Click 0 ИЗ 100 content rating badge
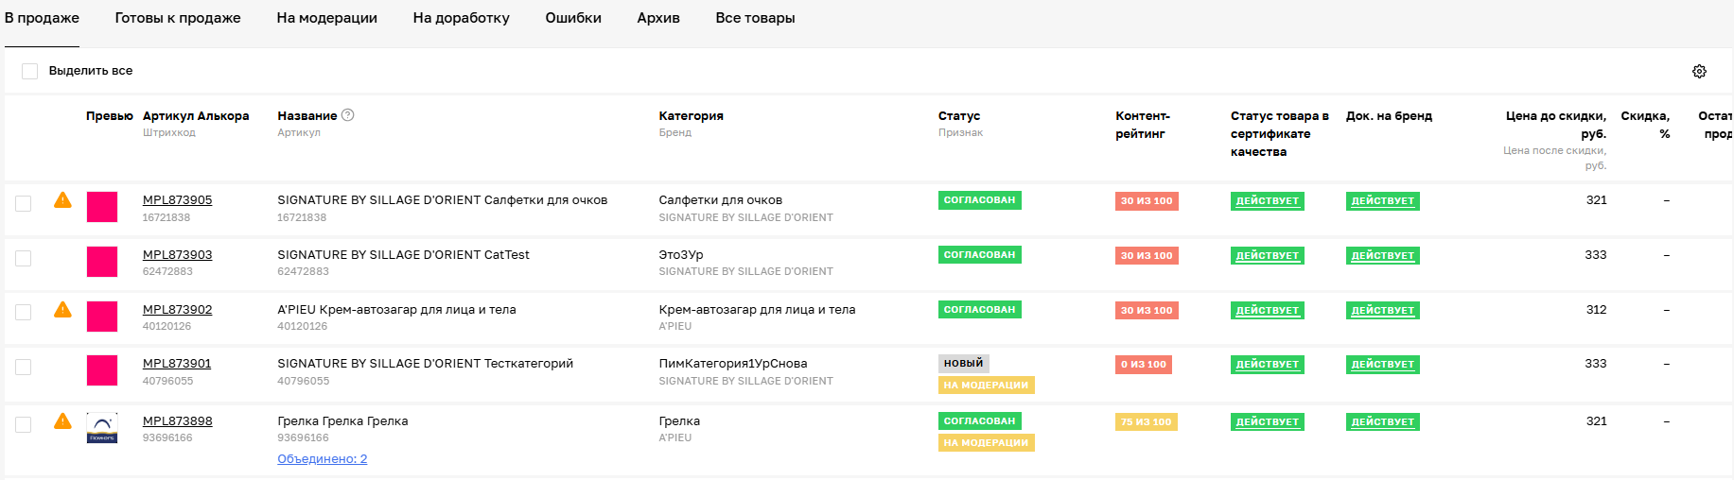The width and height of the screenshot is (1734, 480). click(x=1144, y=364)
